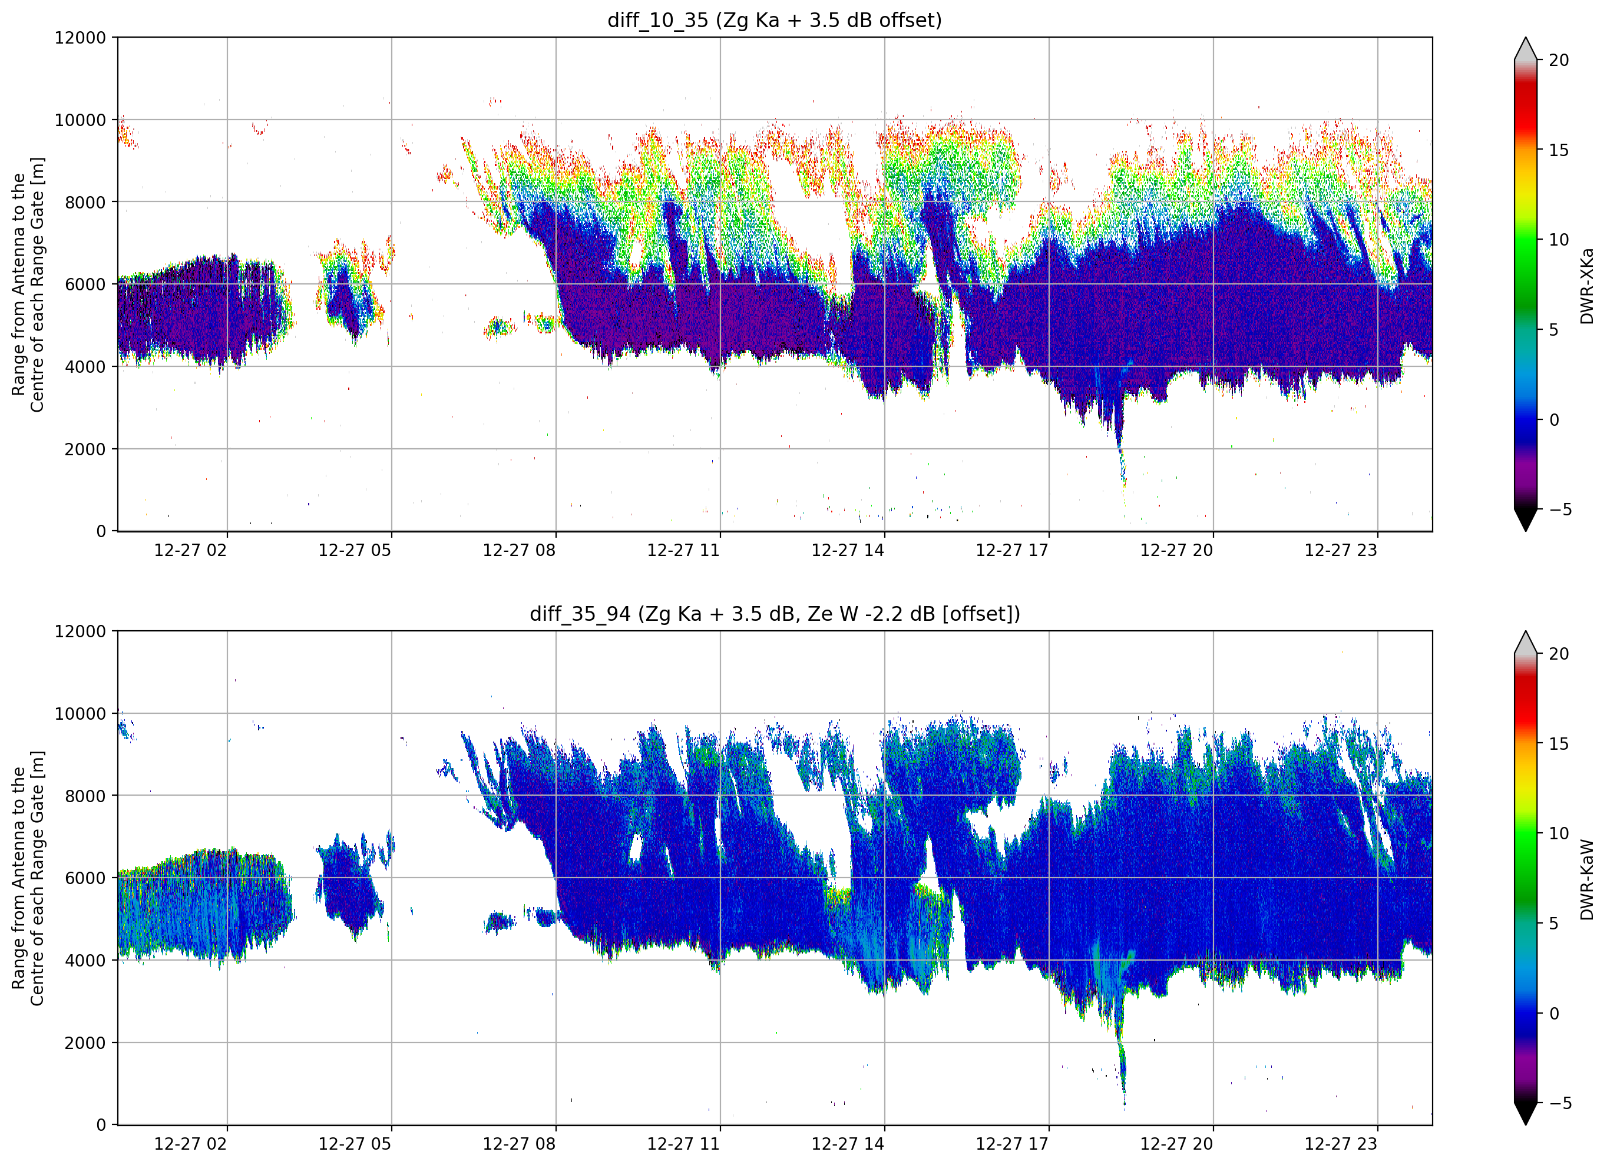Pick the "2000" y-axis tick of the diff_35_94 plot
Viewport: 1607px width, 1165px height.
[x=85, y=1042]
